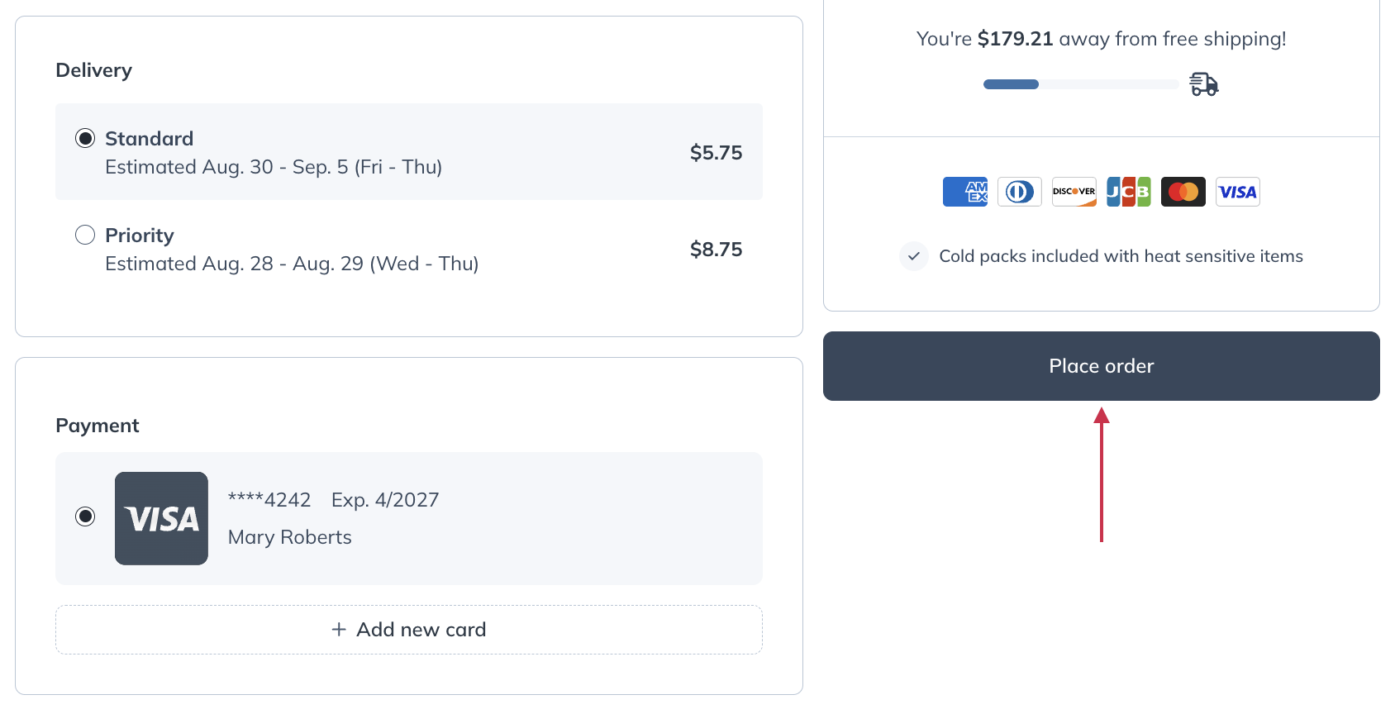This screenshot has height=714, width=1395.
Task: Click the card ending in 4242 row
Action: point(409,518)
